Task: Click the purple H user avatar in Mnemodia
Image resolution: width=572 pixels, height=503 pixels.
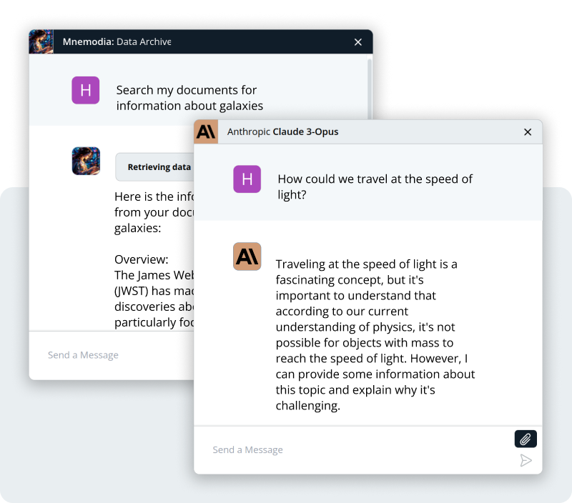Action: pyautogui.click(x=85, y=90)
